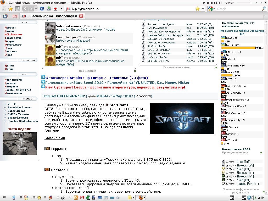Open the calculator icon in taskbar
This screenshot has height=201, width=268.
(x=106, y=198)
